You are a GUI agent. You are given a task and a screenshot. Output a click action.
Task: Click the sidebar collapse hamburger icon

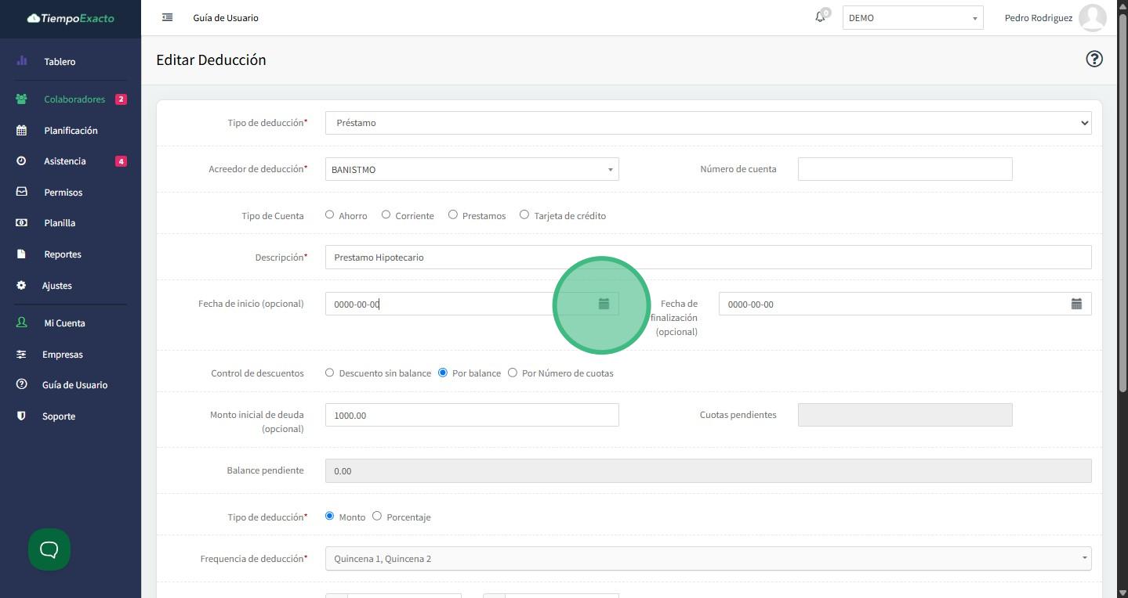(x=167, y=17)
